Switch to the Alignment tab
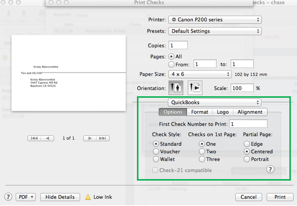This screenshot has height=206, width=297. pyautogui.click(x=250, y=112)
